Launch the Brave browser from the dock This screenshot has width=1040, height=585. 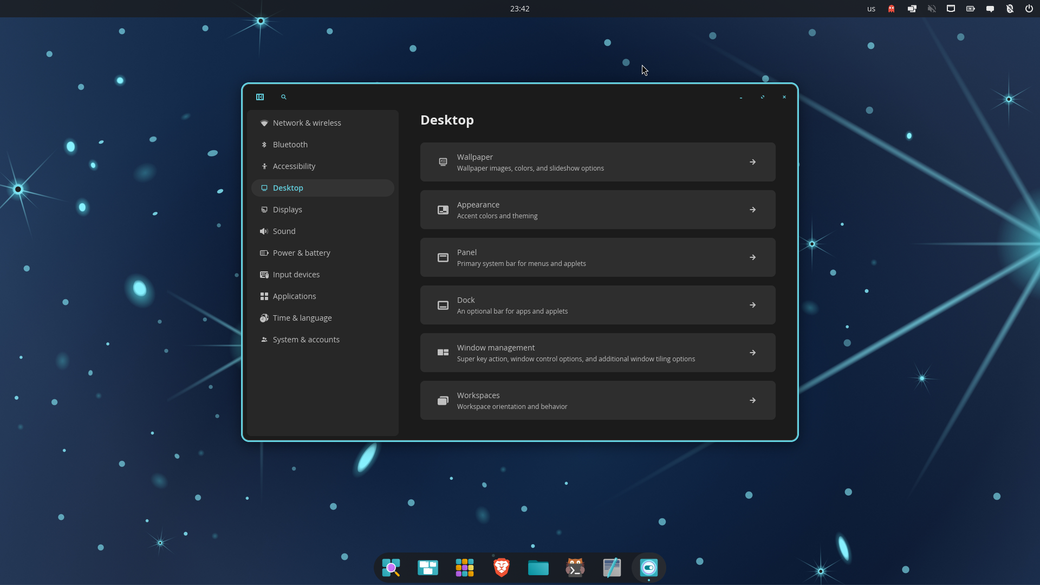[502, 568]
